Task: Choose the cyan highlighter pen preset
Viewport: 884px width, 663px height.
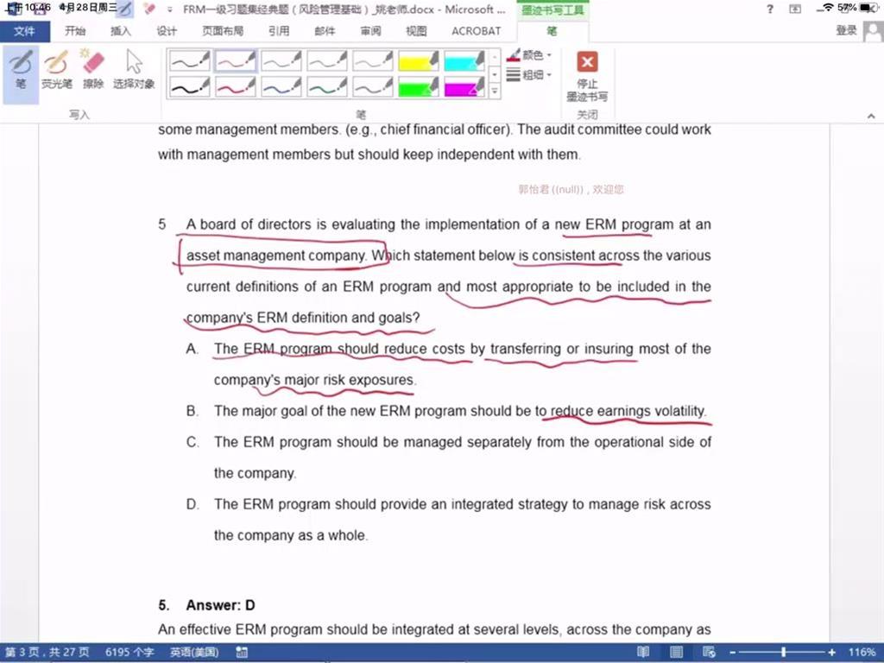Action: pyautogui.click(x=464, y=60)
